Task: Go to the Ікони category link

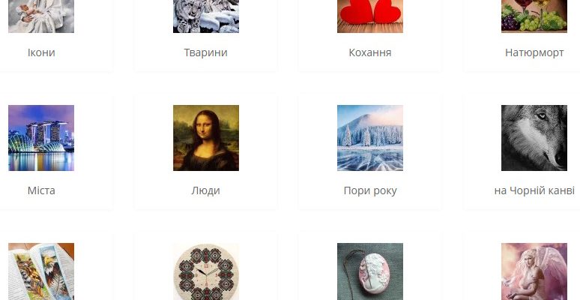Action: 41,52
